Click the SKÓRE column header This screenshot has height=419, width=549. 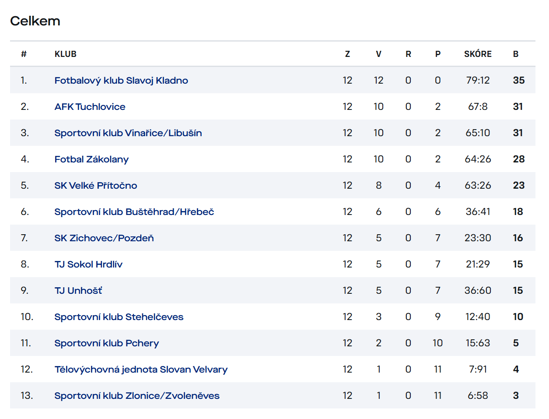(478, 54)
